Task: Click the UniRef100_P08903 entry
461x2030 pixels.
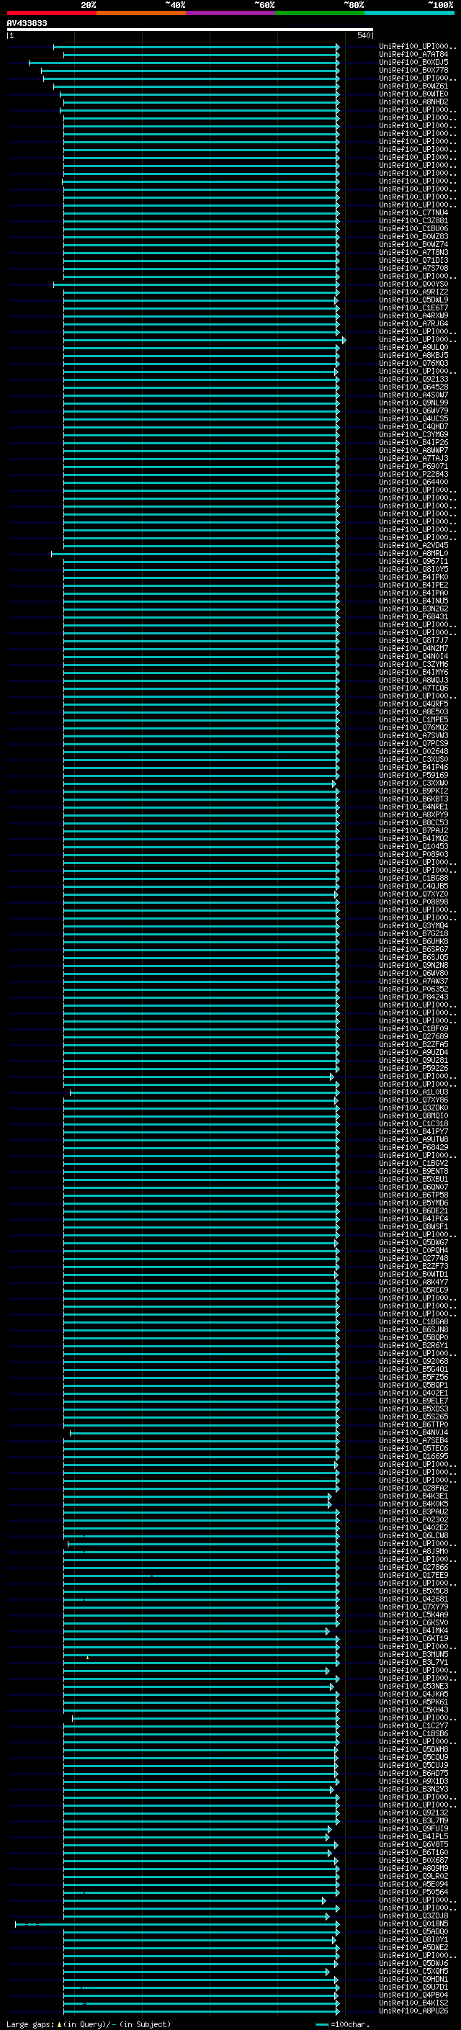Action: (413, 854)
